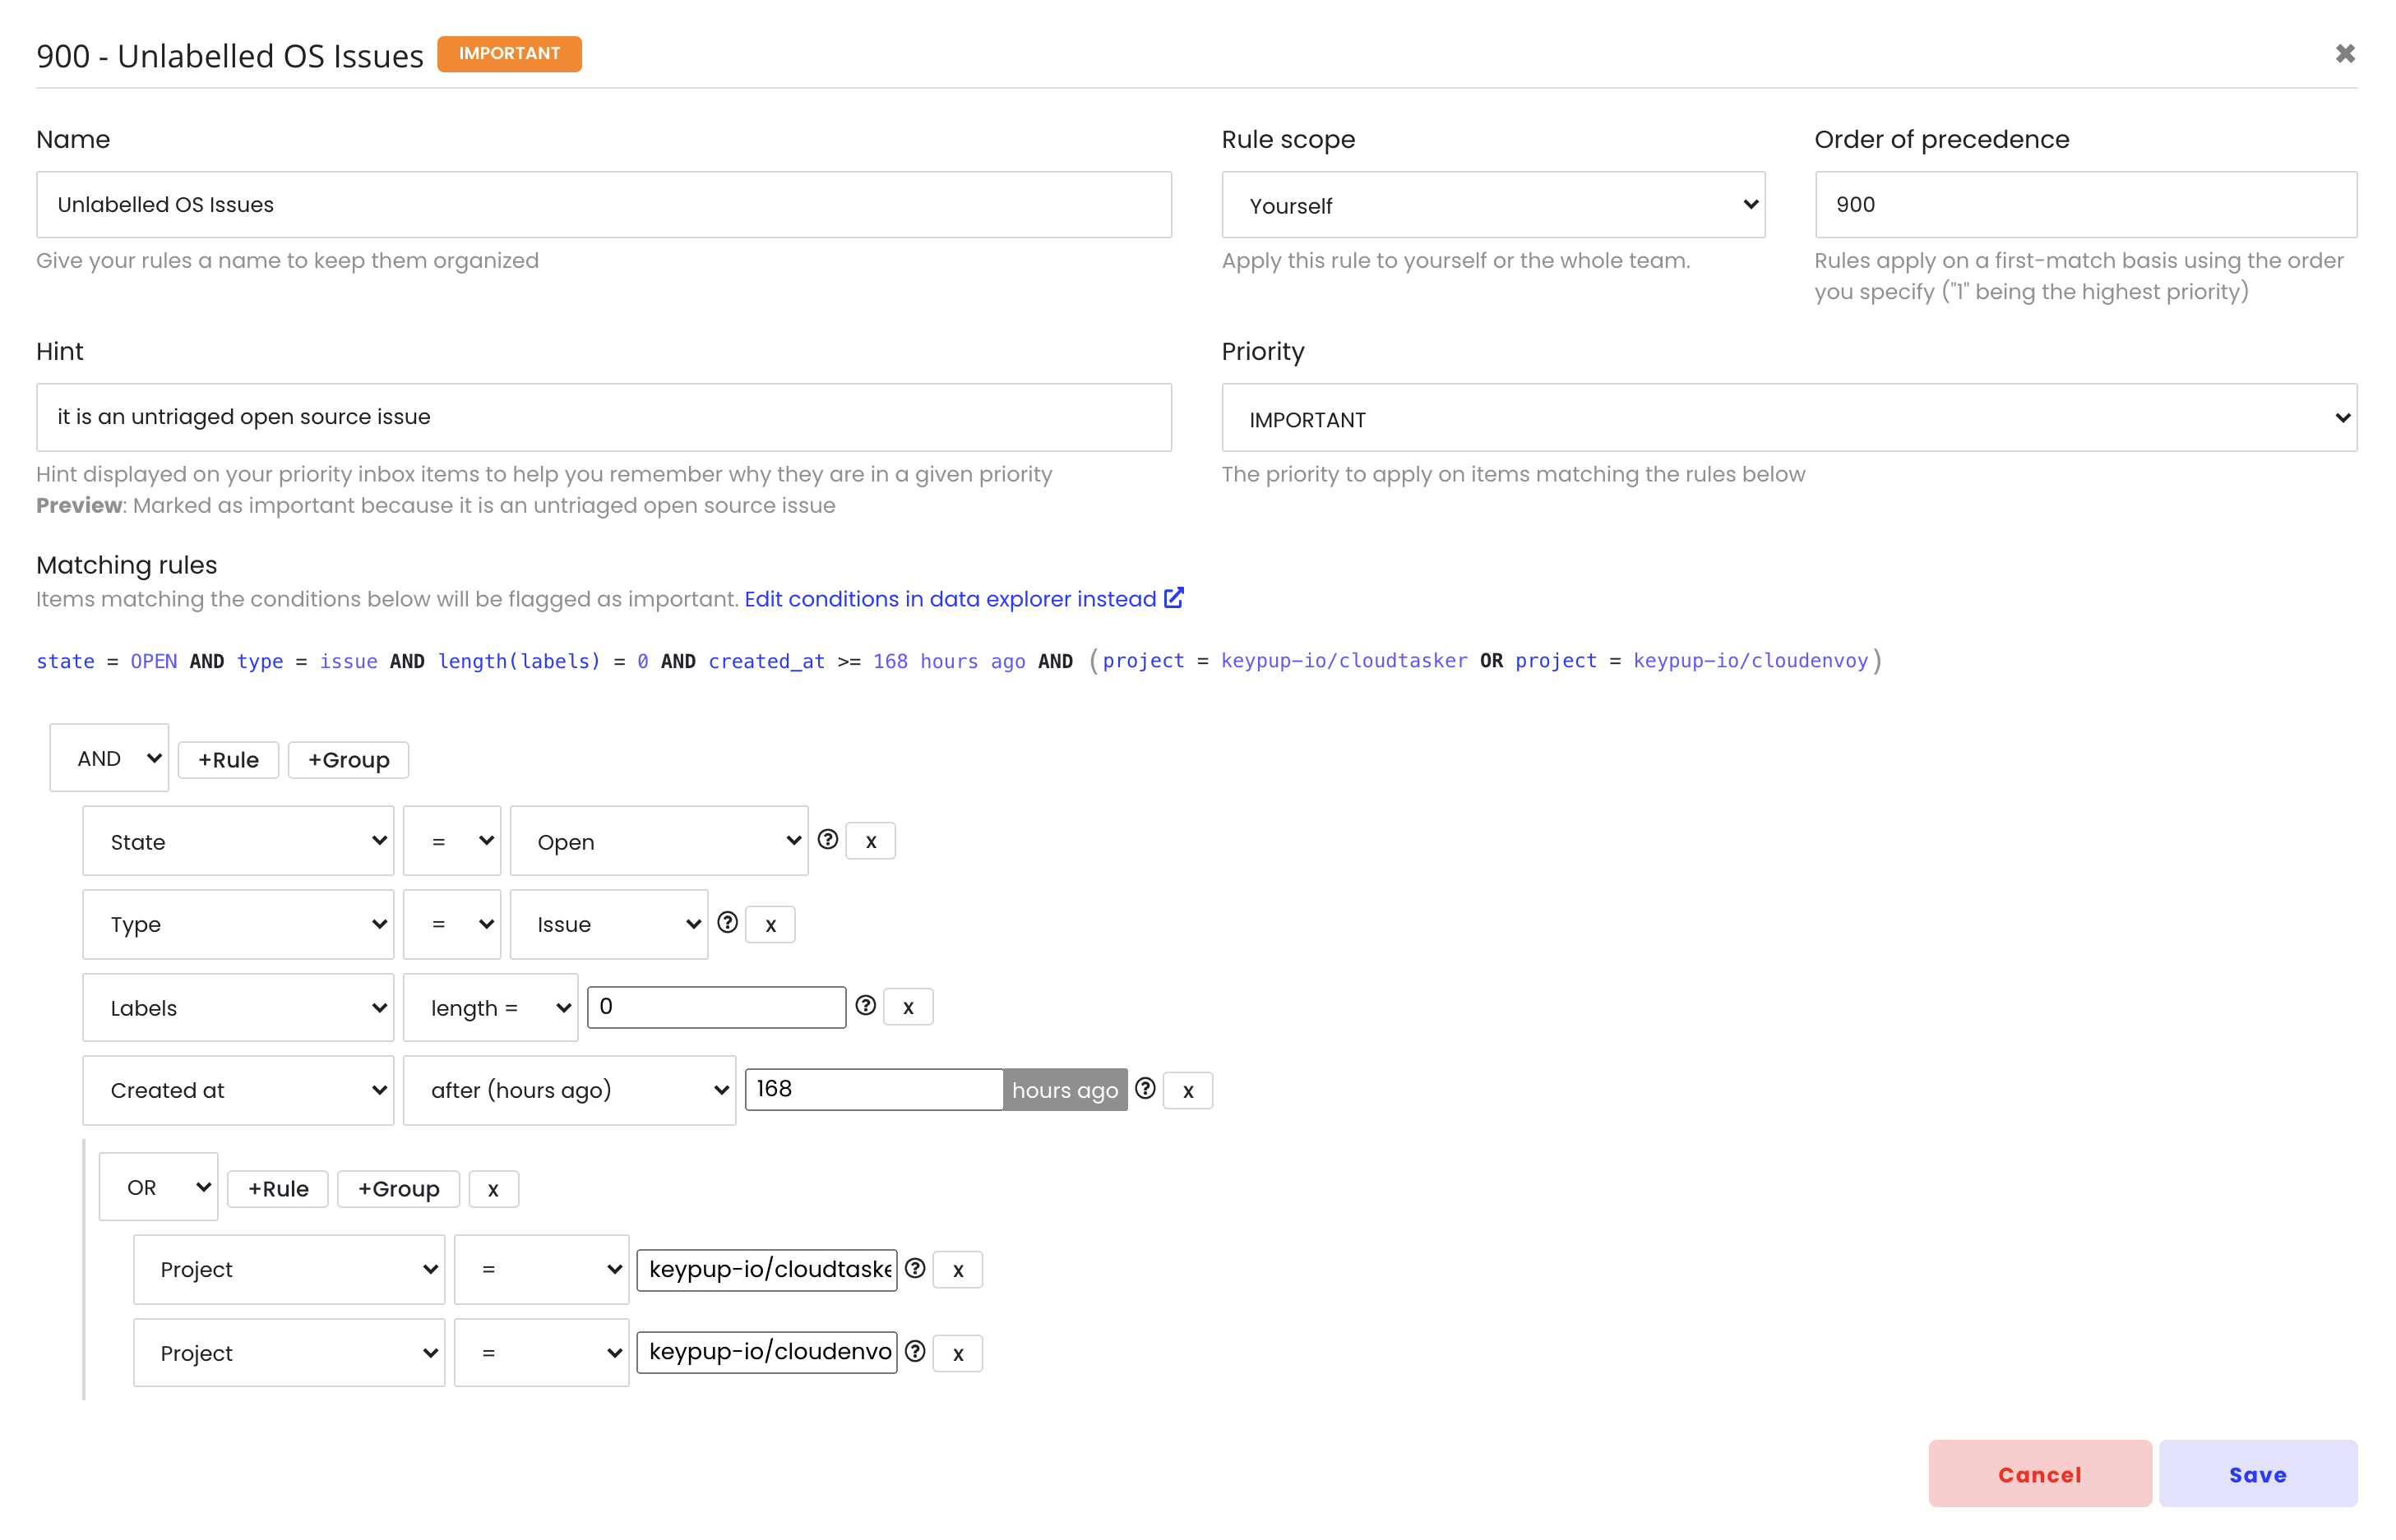
Task: Open help for the Type rule
Action: point(728,923)
